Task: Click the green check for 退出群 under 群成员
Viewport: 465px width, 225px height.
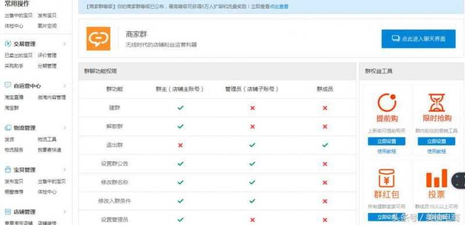Action: (x=325, y=145)
